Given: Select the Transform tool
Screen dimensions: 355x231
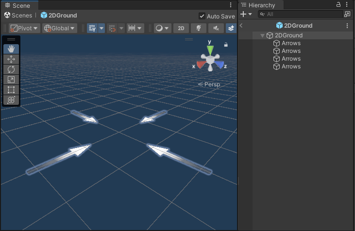Looking at the screenshot, I should pyautogui.click(x=12, y=100).
